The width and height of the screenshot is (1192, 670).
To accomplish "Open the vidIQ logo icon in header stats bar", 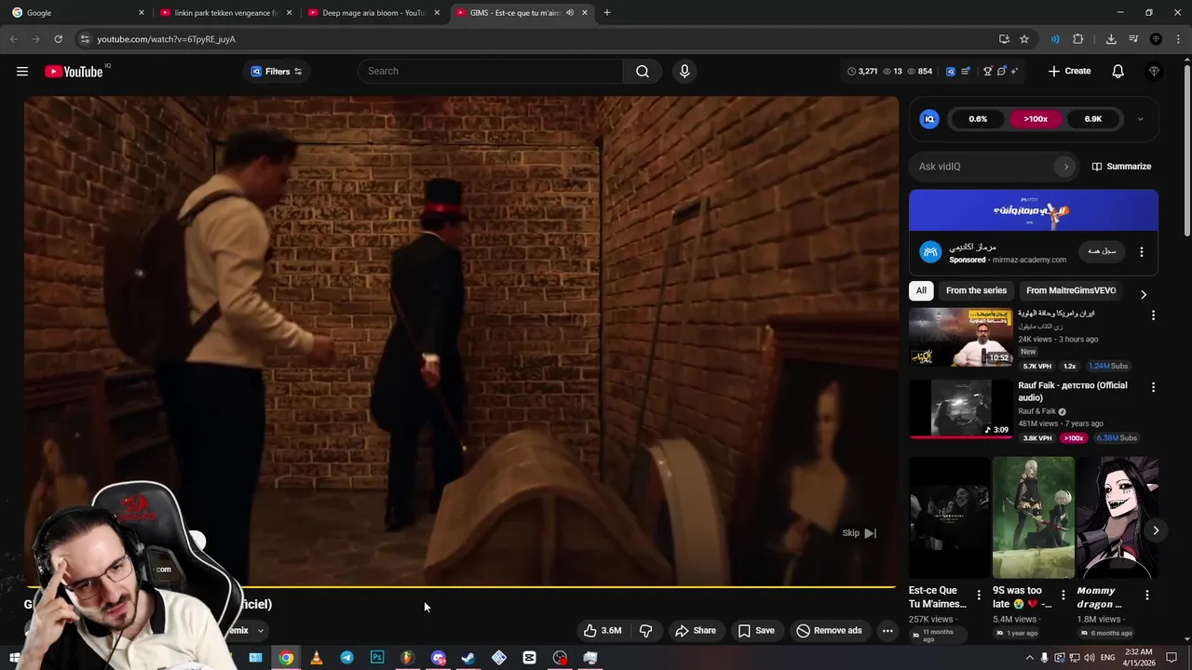I will (x=951, y=71).
